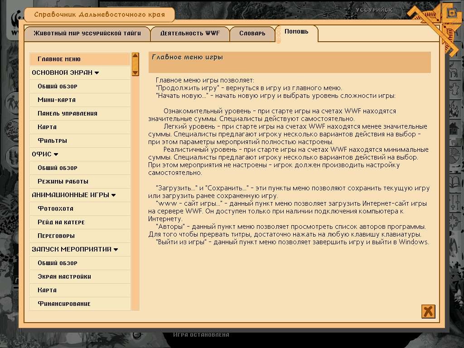Image resolution: width=464 pixels, height=348 pixels.
Task: Click the fire icon in the background right toolbar
Action: (454, 109)
